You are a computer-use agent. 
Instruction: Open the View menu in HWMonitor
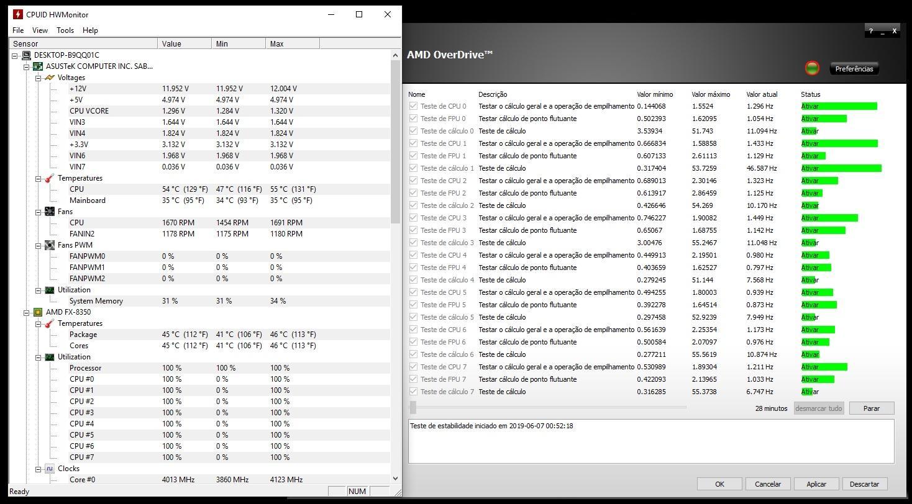(40, 30)
